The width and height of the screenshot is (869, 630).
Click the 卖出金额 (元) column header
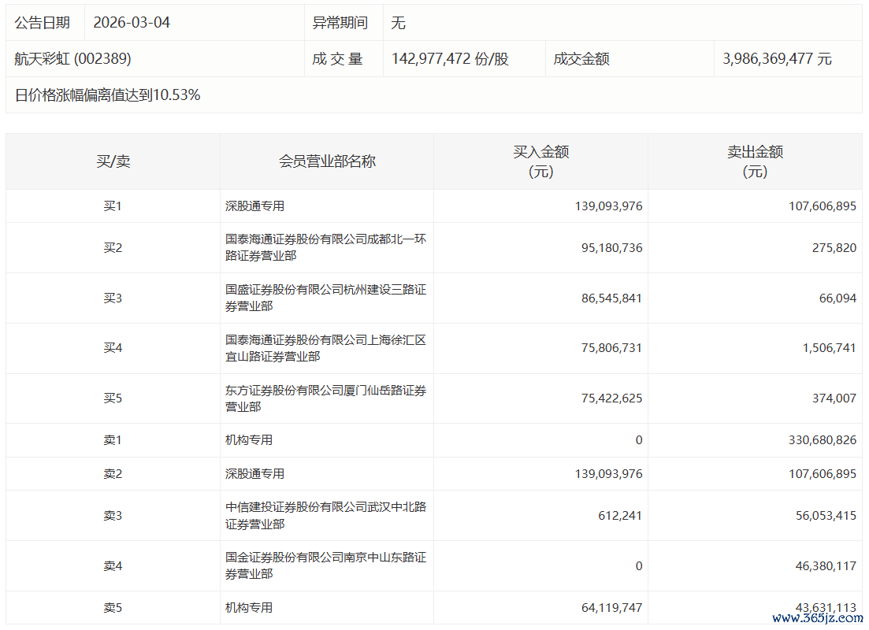pos(755,161)
